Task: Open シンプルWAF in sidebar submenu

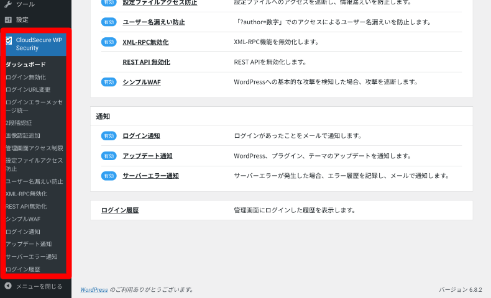Action: (23, 219)
